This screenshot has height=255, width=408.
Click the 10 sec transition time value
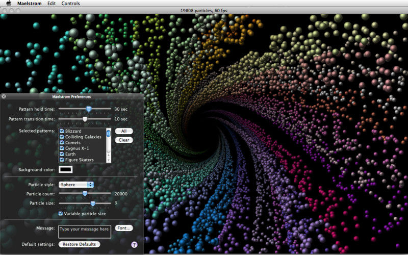121,119
